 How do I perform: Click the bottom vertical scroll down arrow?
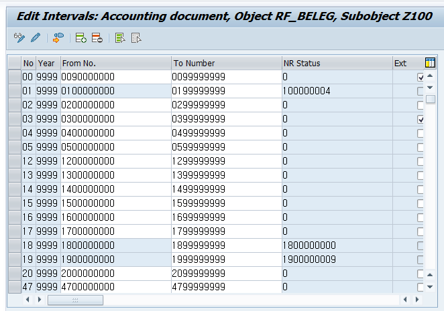tap(430, 286)
